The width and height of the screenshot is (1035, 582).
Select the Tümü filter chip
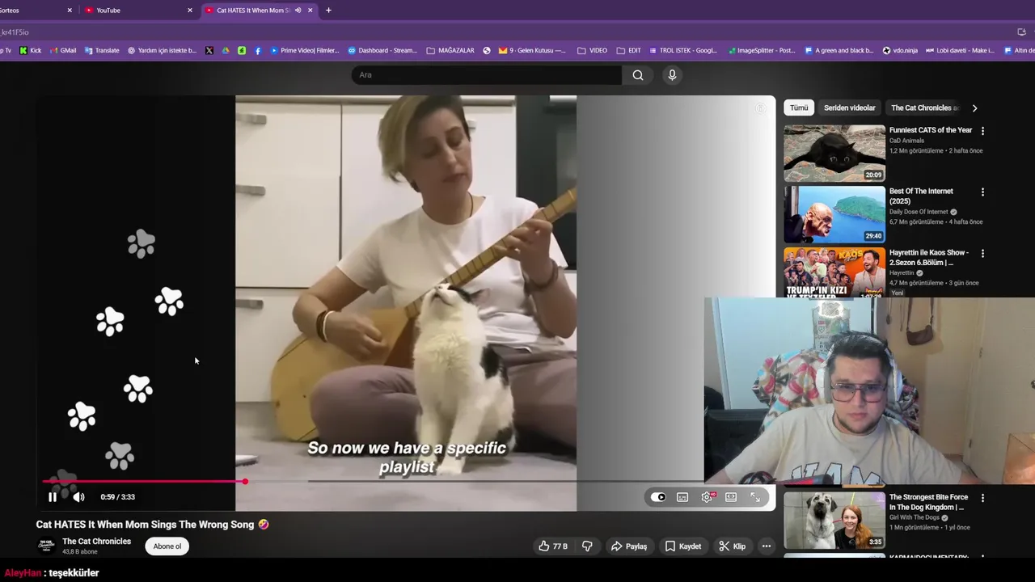click(x=799, y=108)
